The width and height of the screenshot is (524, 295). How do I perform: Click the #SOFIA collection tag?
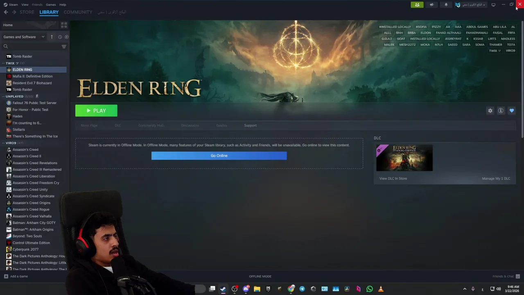(421, 27)
